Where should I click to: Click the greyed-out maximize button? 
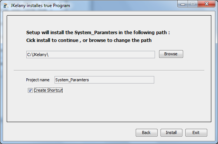click(x=193, y=4)
